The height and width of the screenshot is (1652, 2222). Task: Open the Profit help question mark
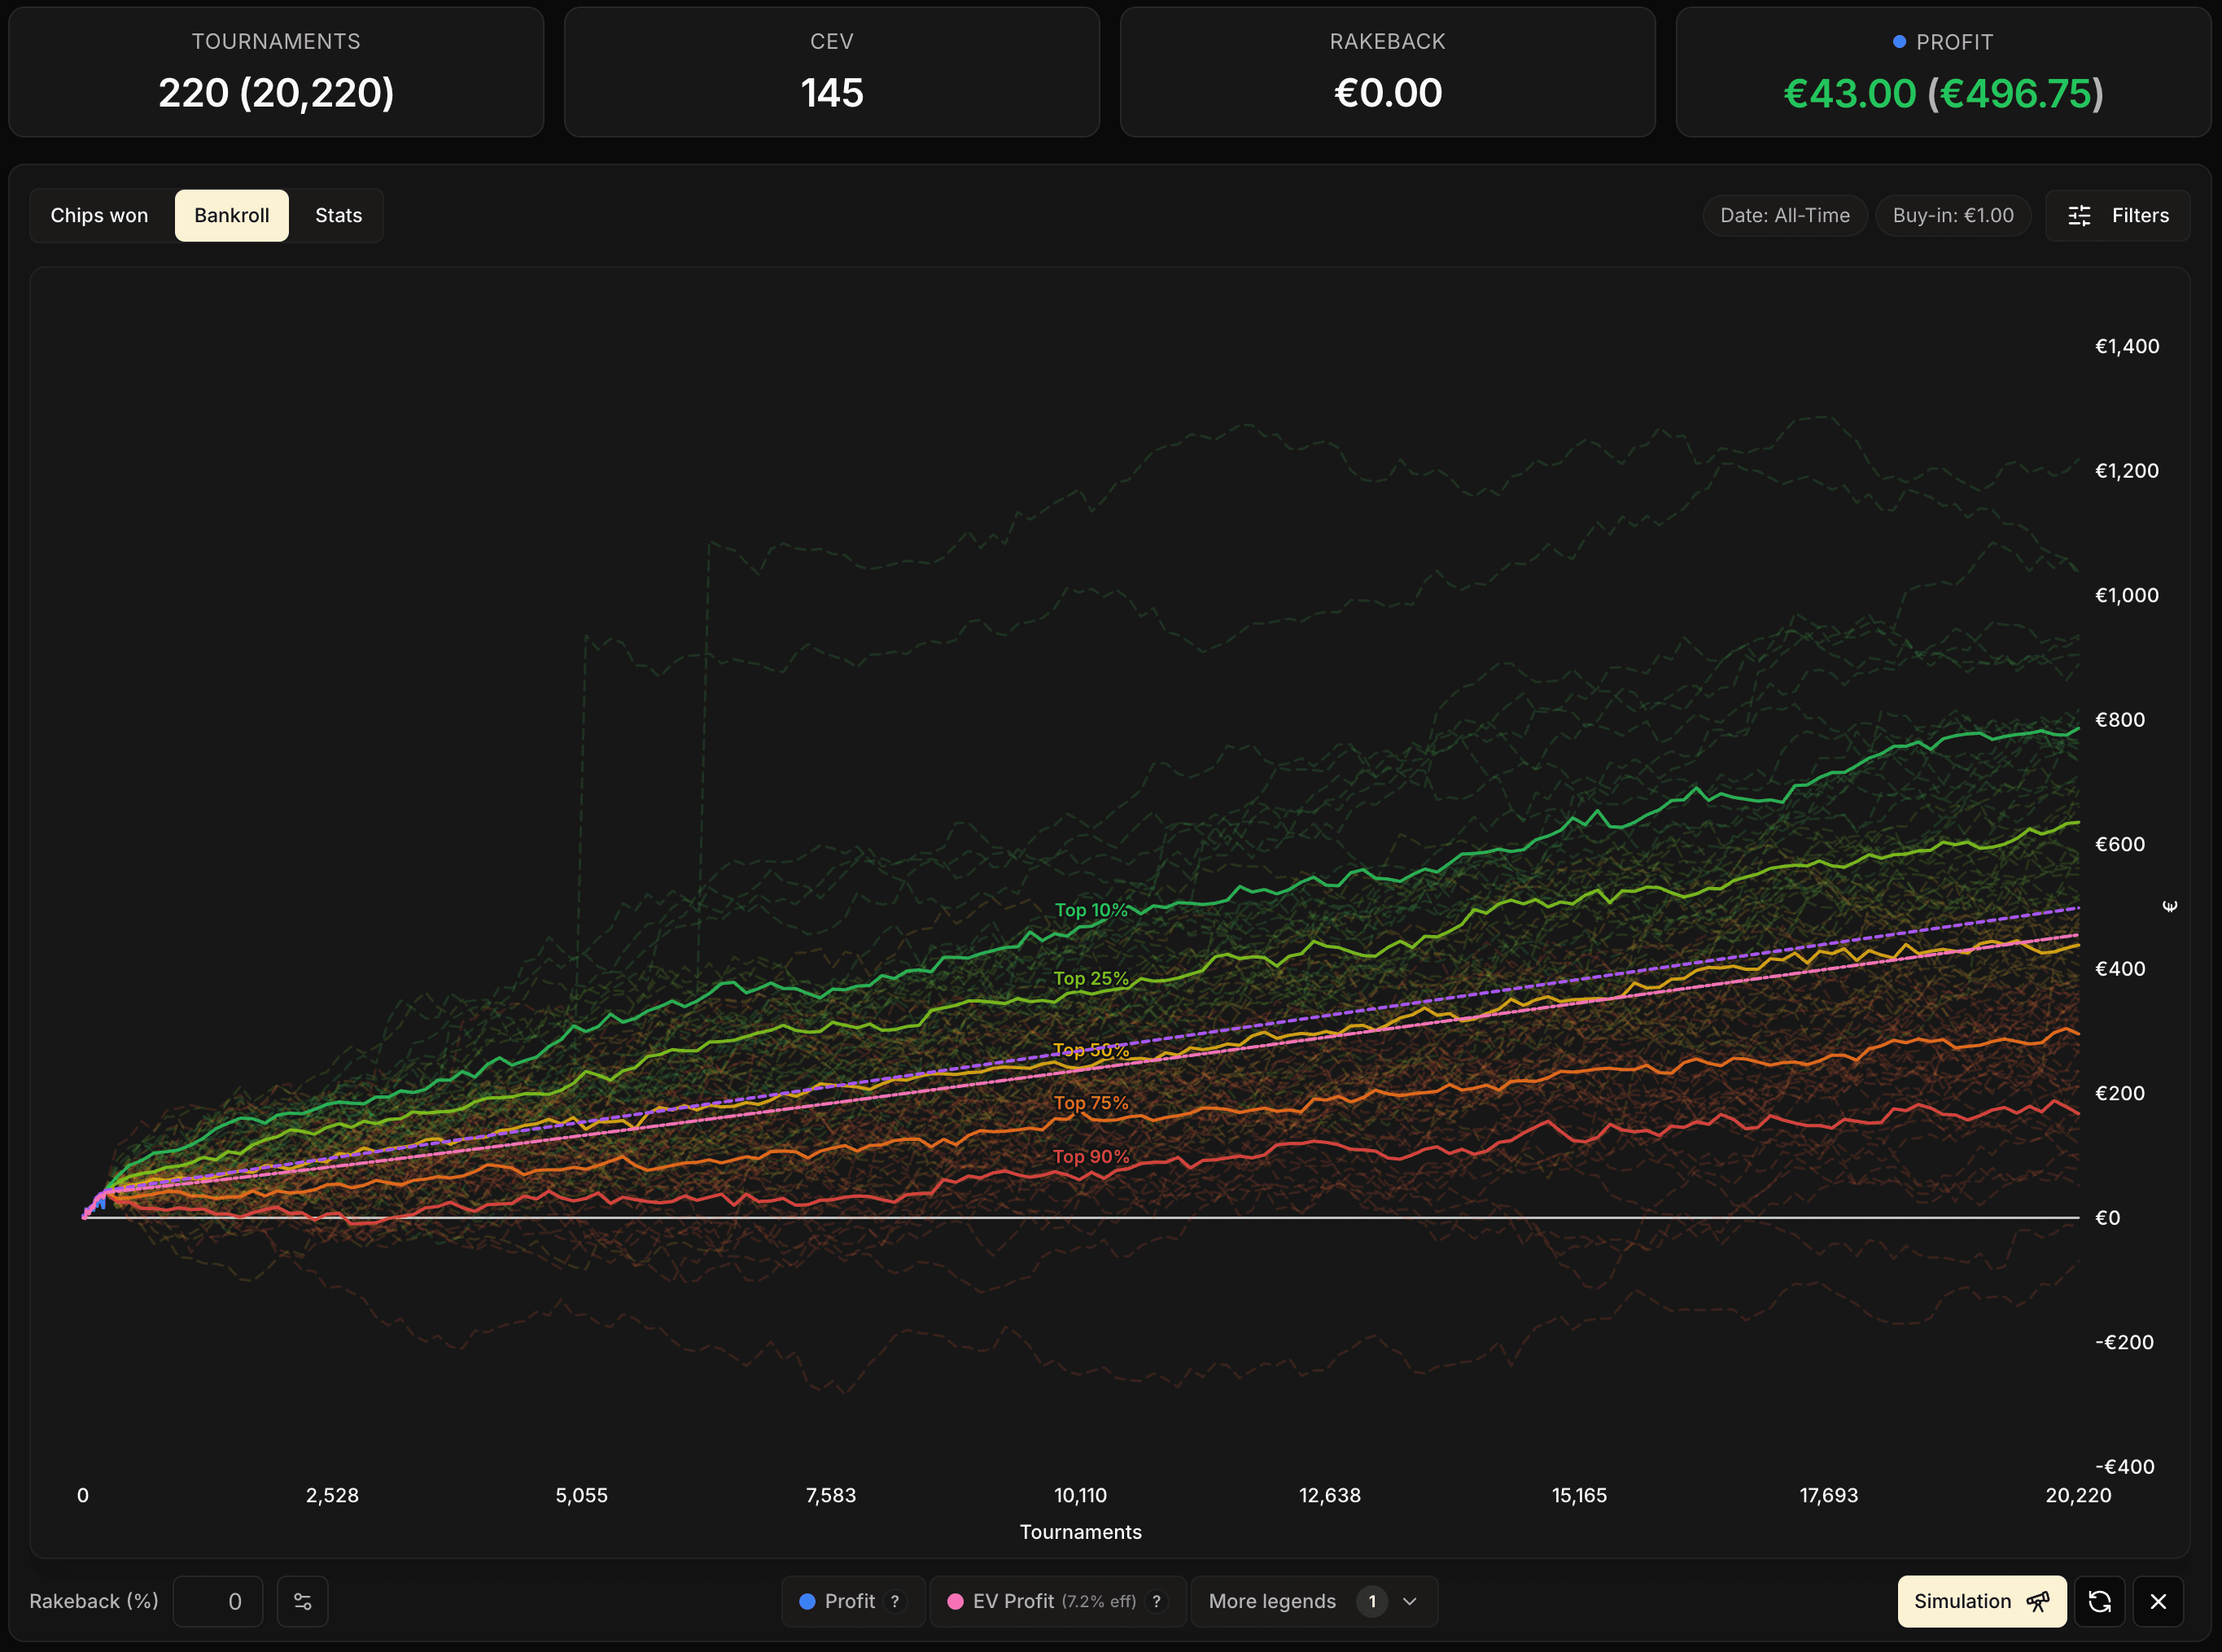895,1601
